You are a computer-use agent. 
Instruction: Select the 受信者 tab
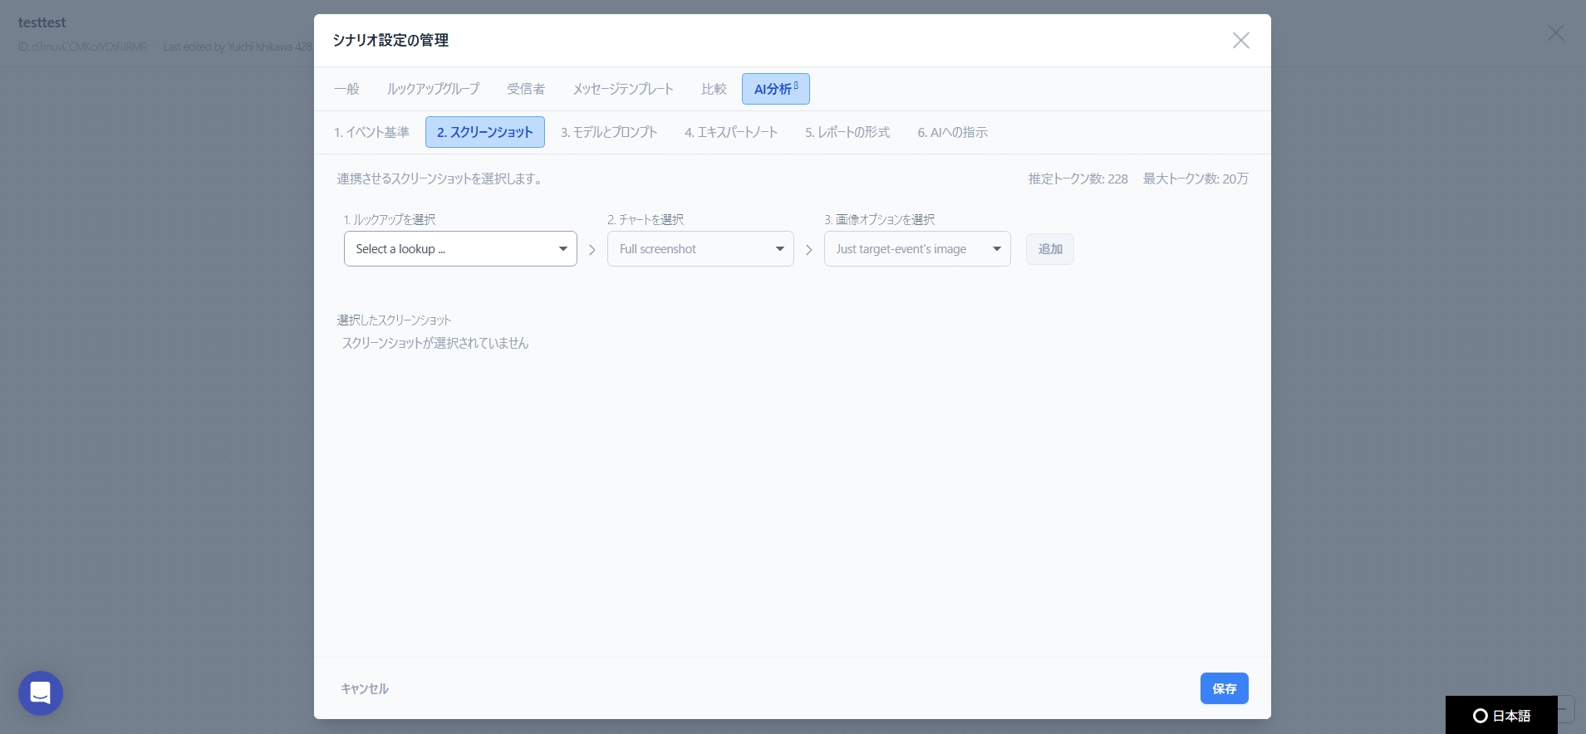click(526, 89)
